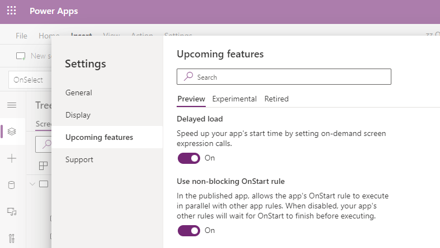This screenshot has height=248, width=440.
Task: Click the Insert plus icon in sidebar
Action: pos(12,158)
